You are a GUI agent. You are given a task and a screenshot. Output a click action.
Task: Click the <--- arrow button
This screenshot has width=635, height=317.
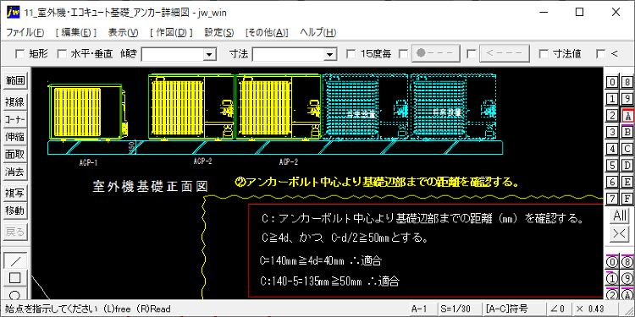505,54
